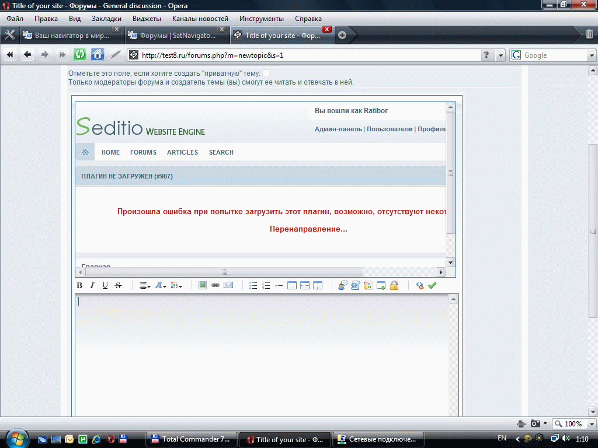Open the zoom level dropdown
The image size is (598, 448).
[592, 423]
